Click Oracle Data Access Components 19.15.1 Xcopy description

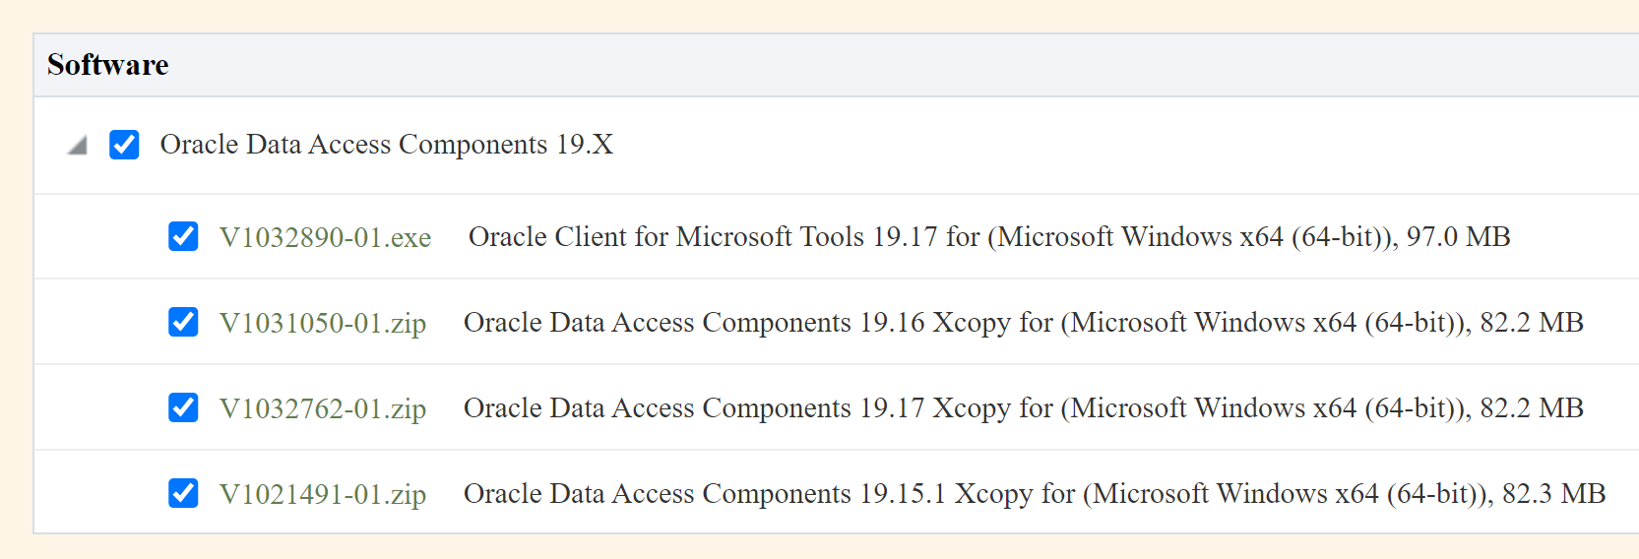[768, 494]
